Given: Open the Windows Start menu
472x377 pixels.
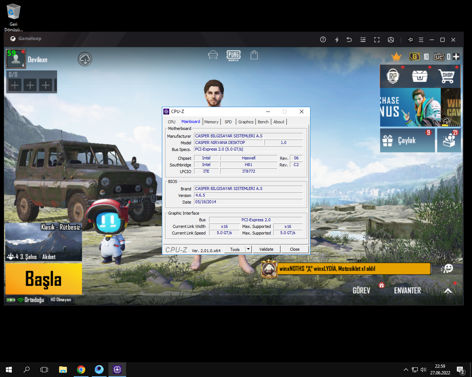Looking at the screenshot, I should [x=9, y=369].
